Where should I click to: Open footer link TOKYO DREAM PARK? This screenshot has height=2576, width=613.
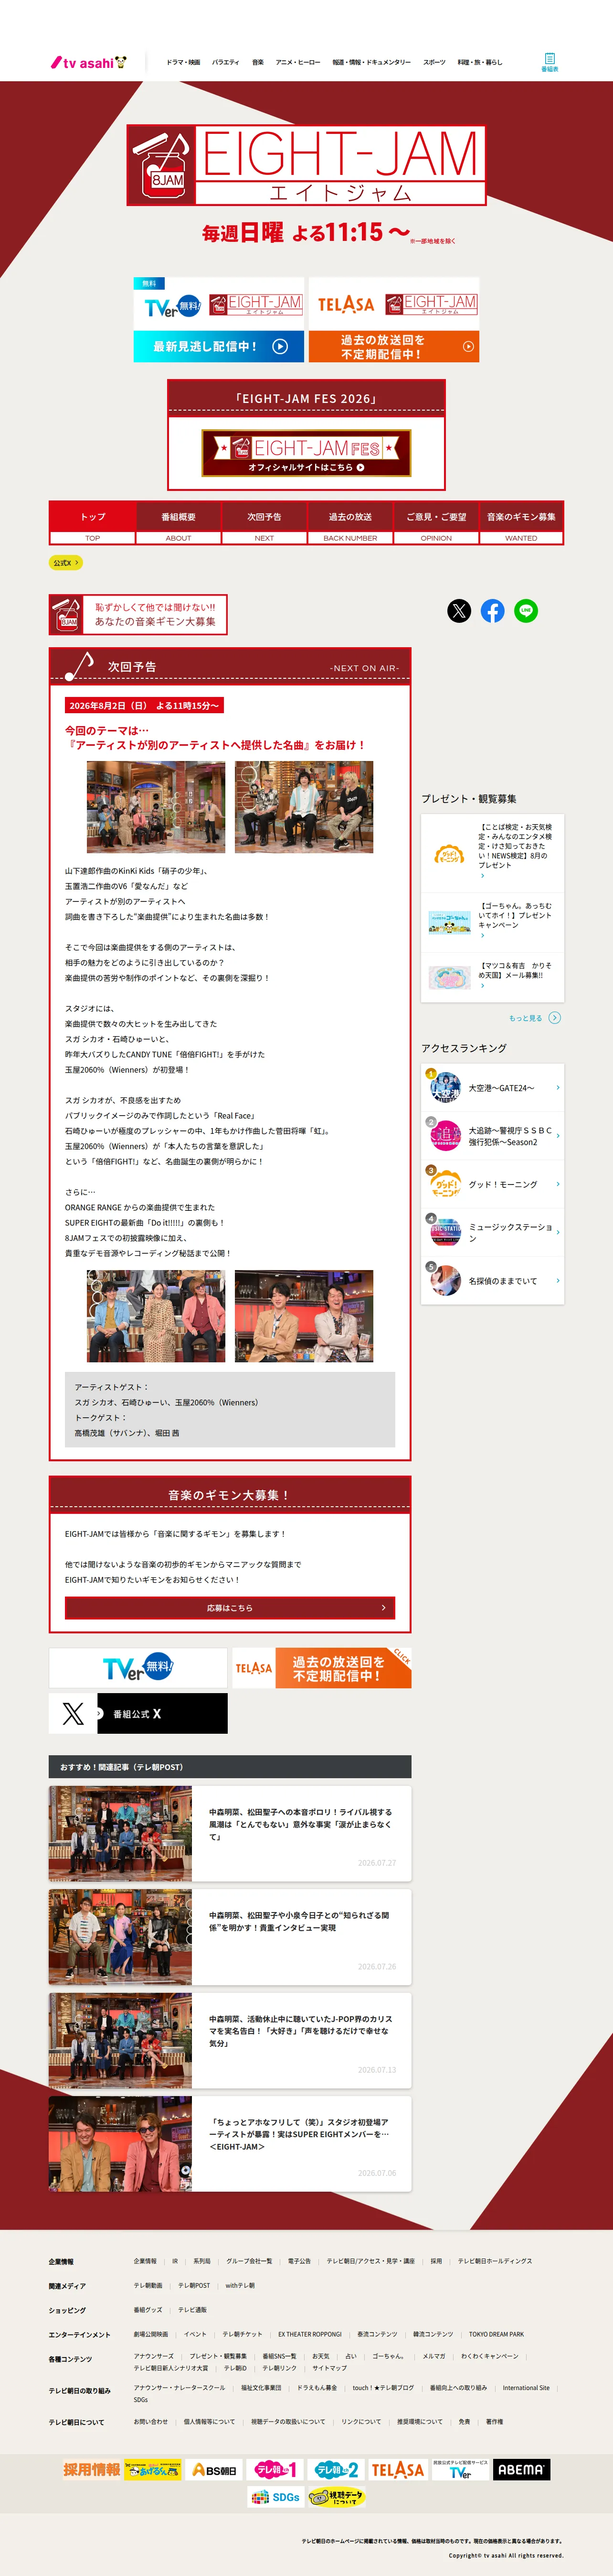pyautogui.click(x=496, y=2334)
